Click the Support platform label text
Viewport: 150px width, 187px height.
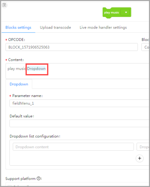(21, 178)
